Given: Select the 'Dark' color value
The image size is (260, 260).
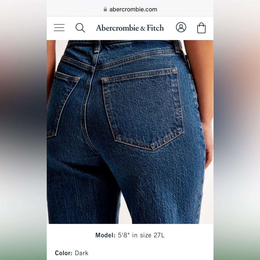Looking at the screenshot, I should (82, 253).
